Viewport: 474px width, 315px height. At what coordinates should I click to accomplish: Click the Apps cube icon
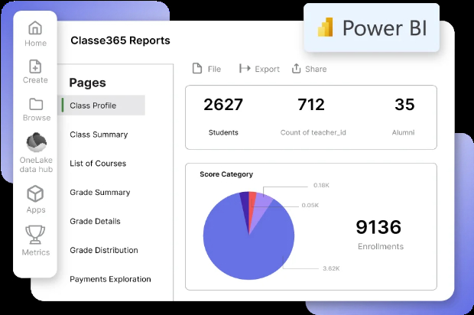pyautogui.click(x=35, y=193)
